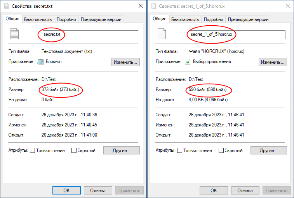Click the secret.txt text document icon
The height and width of the screenshot is (198, 294).
click(14, 34)
